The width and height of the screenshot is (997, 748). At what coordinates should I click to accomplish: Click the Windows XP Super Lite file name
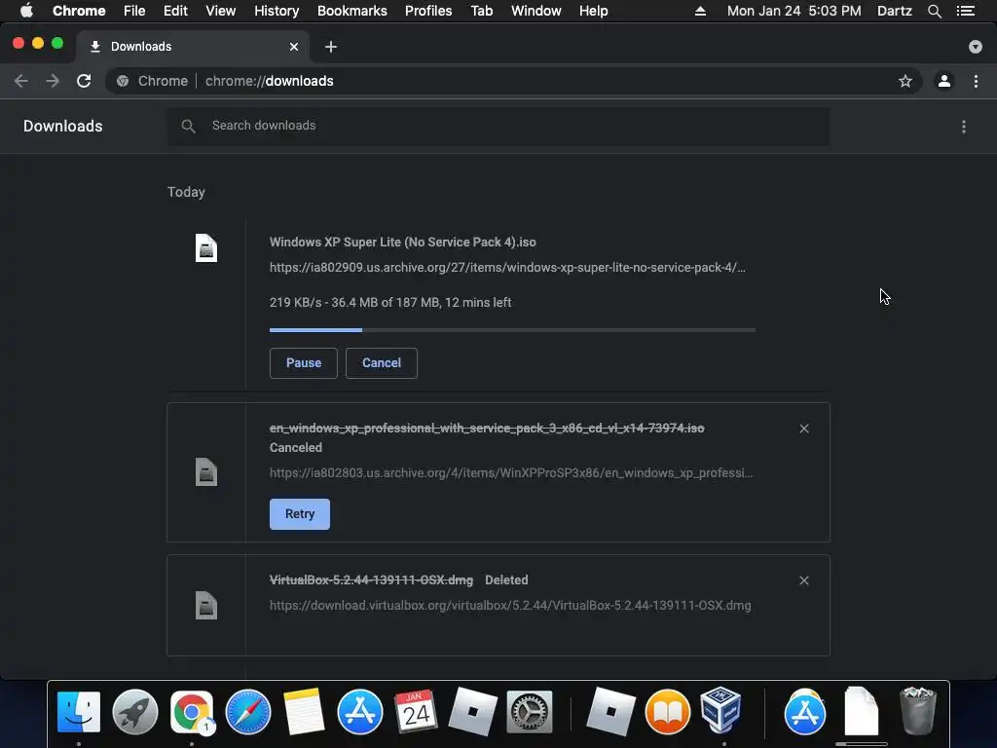pos(402,243)
